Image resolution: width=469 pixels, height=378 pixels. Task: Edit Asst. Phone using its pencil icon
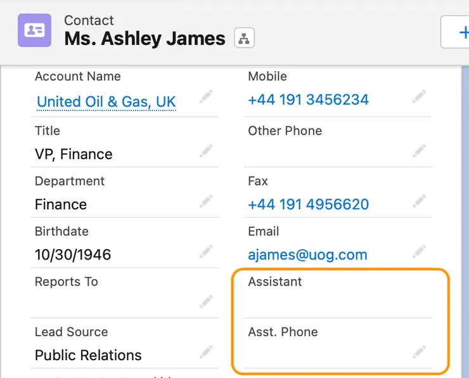[419, 351]
